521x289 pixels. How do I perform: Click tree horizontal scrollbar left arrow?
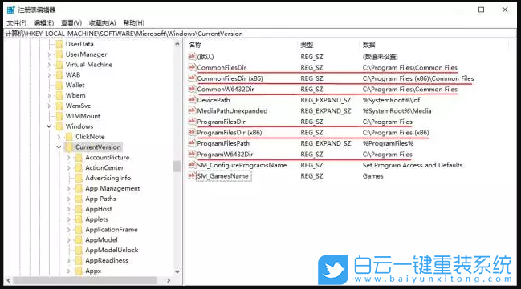8,280
